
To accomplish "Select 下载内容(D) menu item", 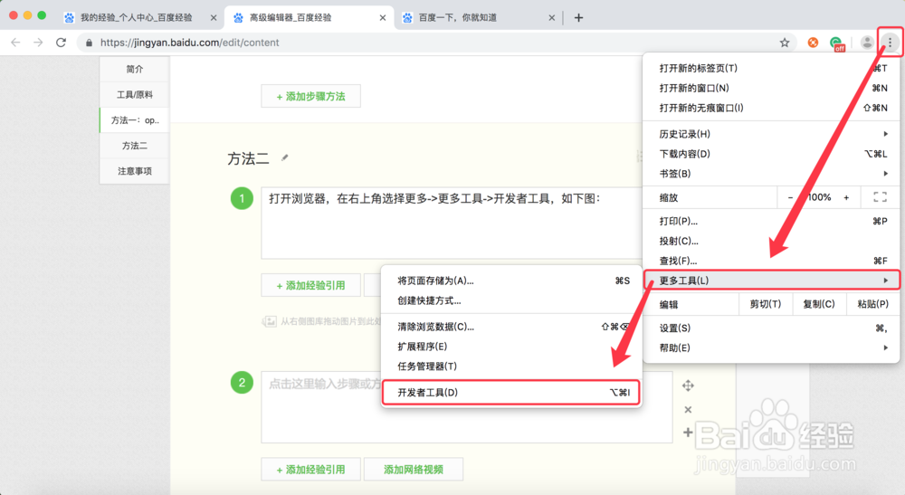I will [x=770, y=154].
